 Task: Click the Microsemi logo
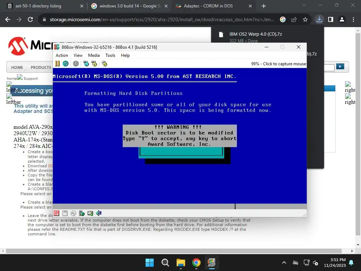coord(30,46)
